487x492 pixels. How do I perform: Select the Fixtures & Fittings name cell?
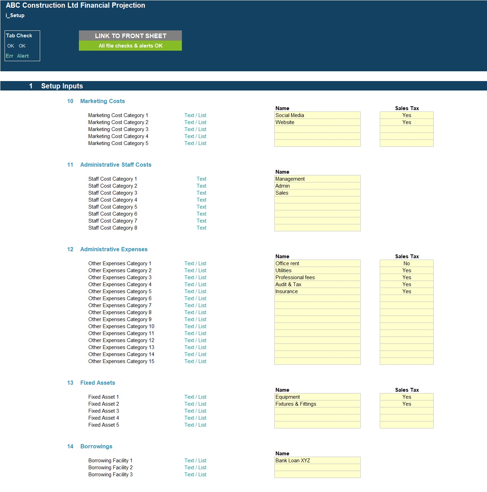(x=317, y=404)
